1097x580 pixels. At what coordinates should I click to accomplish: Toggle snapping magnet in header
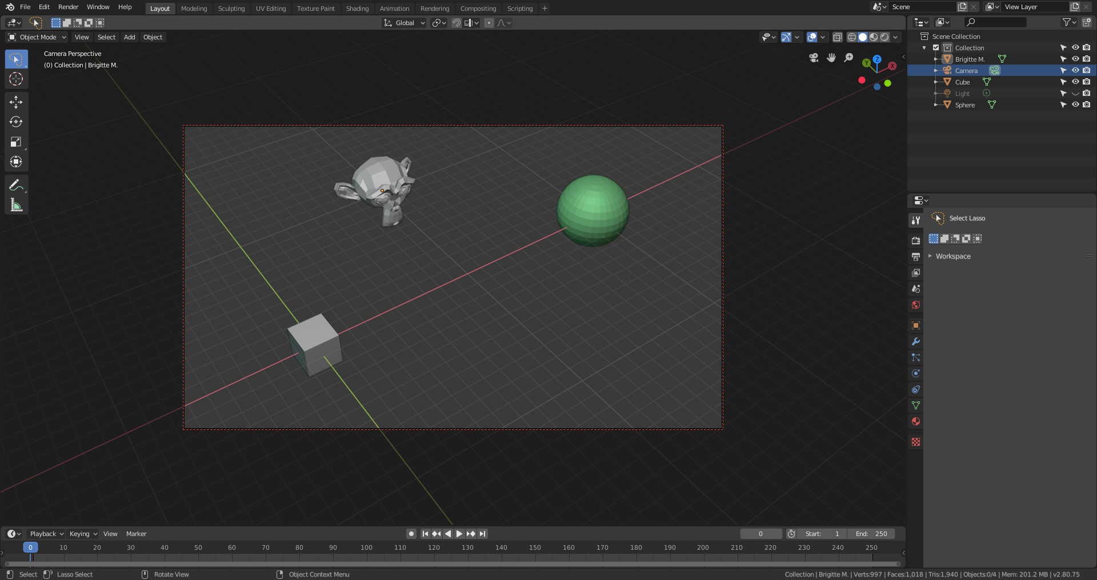coord(457,23)
